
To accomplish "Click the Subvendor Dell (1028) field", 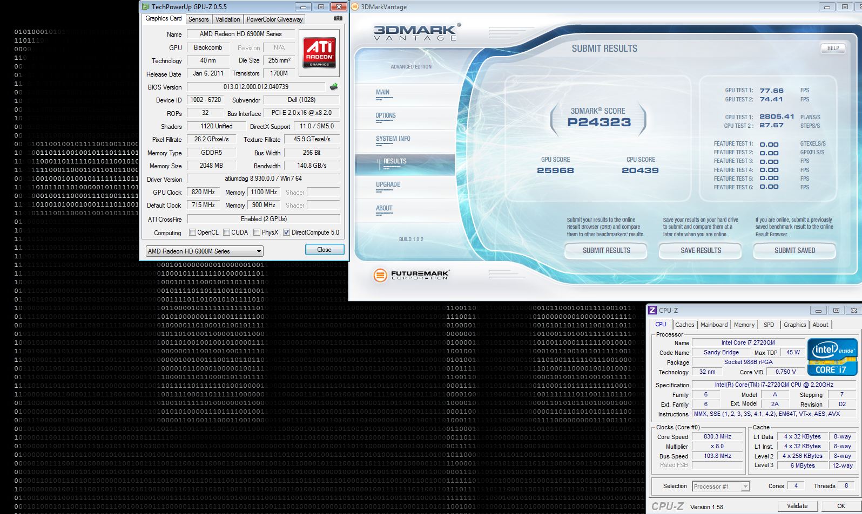I will click(x=301, y=100).
